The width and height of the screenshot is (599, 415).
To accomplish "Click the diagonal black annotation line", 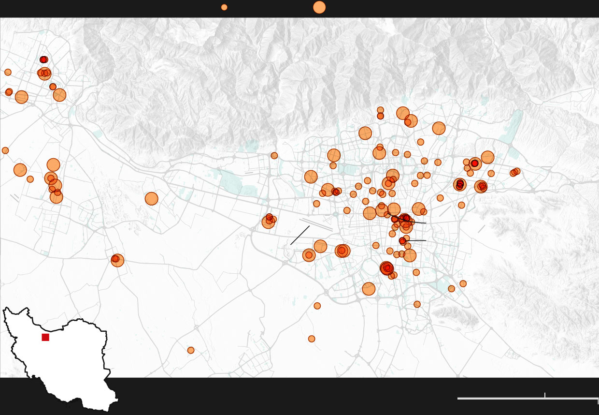I will 300,235.
